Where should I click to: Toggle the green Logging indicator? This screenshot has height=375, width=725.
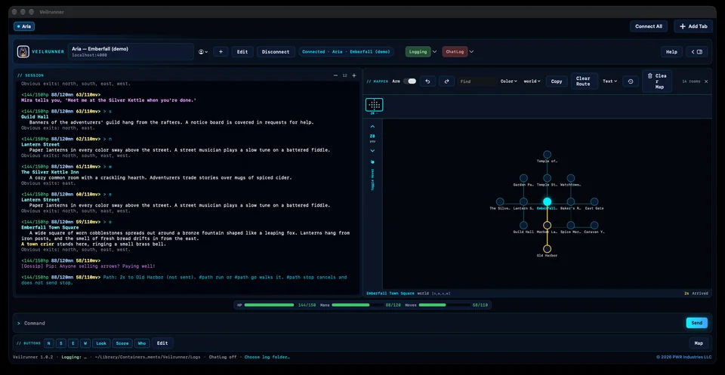point(418,52)
